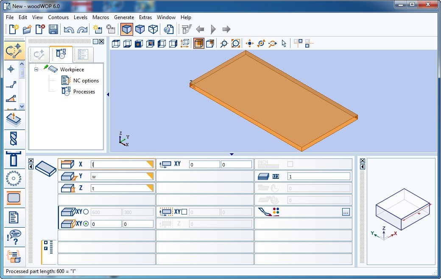Open the ellipsis color settings button
The image size is (441, 279).
coord(346,212)
